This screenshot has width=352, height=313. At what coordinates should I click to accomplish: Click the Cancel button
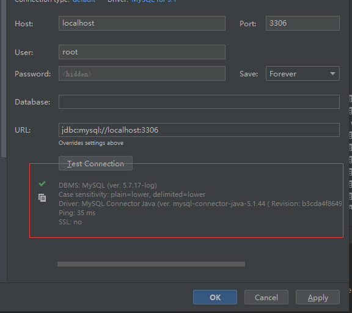point(266,297)
